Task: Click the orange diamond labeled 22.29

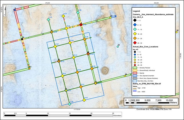Action: [x=77, y=72]
